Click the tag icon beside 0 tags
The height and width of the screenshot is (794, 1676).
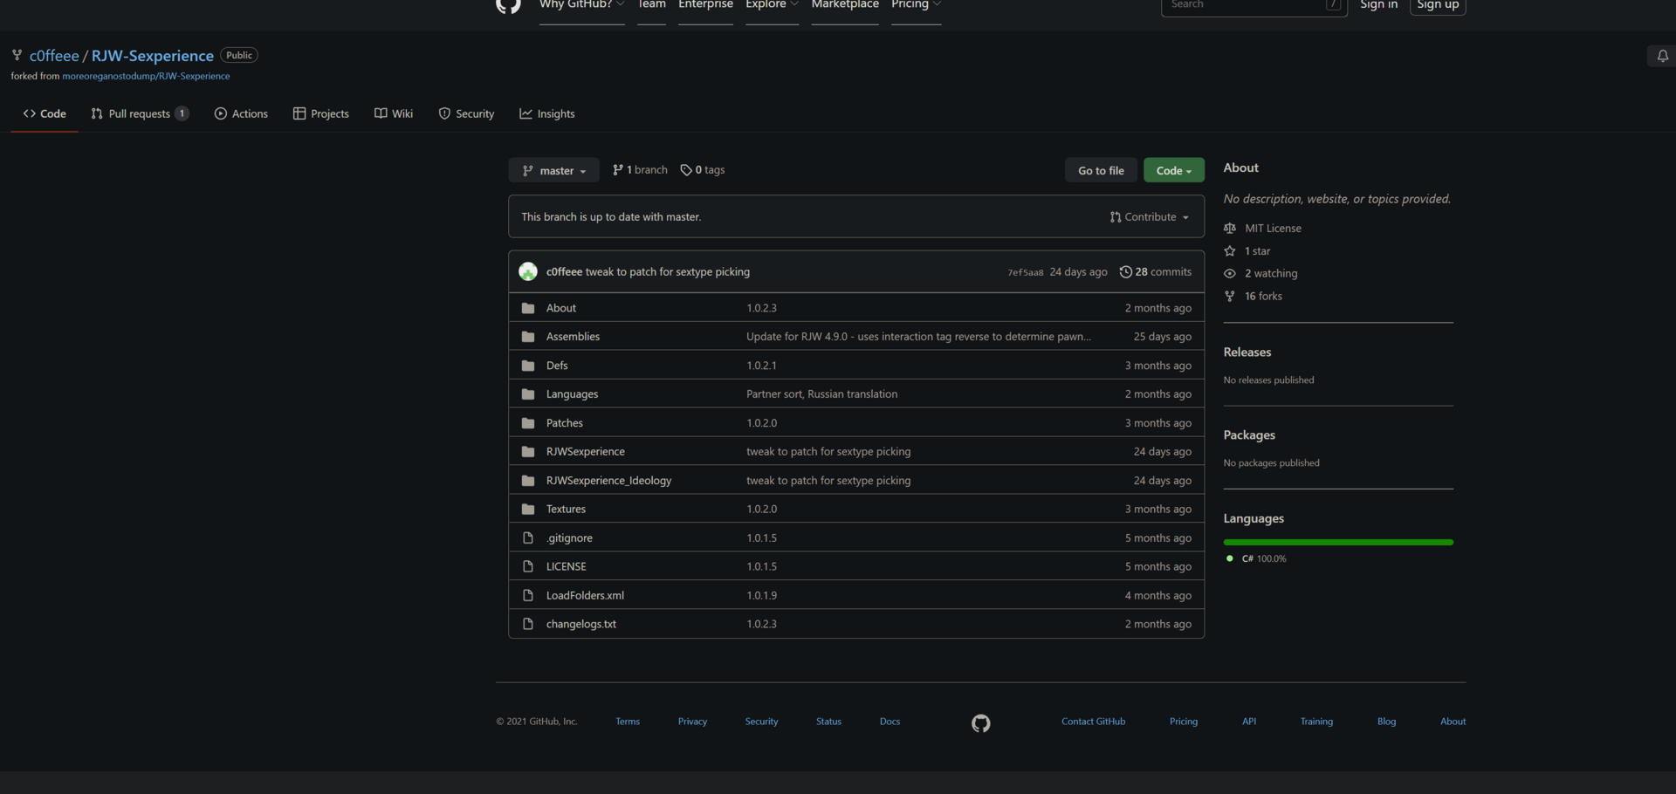point(686,170)
